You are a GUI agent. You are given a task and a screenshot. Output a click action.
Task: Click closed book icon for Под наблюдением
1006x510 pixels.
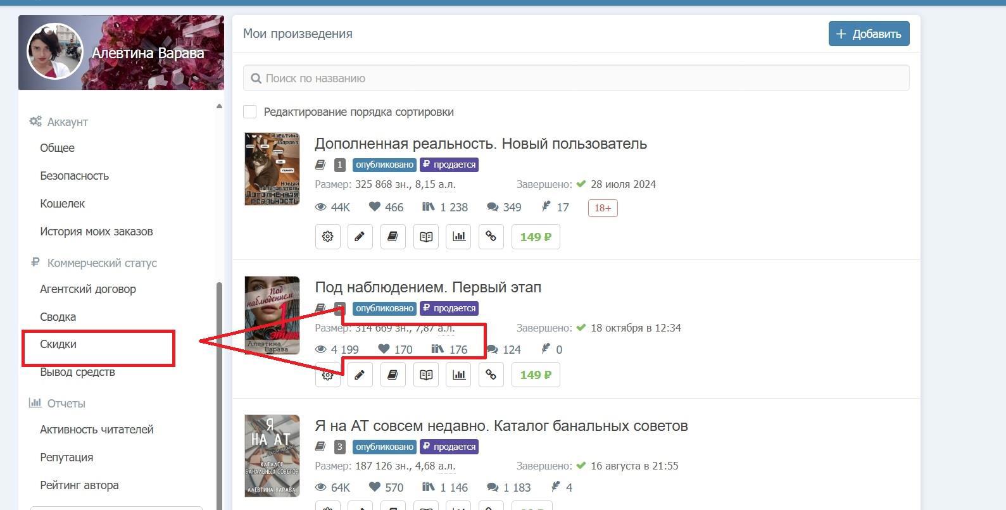[x=393, y=375]
